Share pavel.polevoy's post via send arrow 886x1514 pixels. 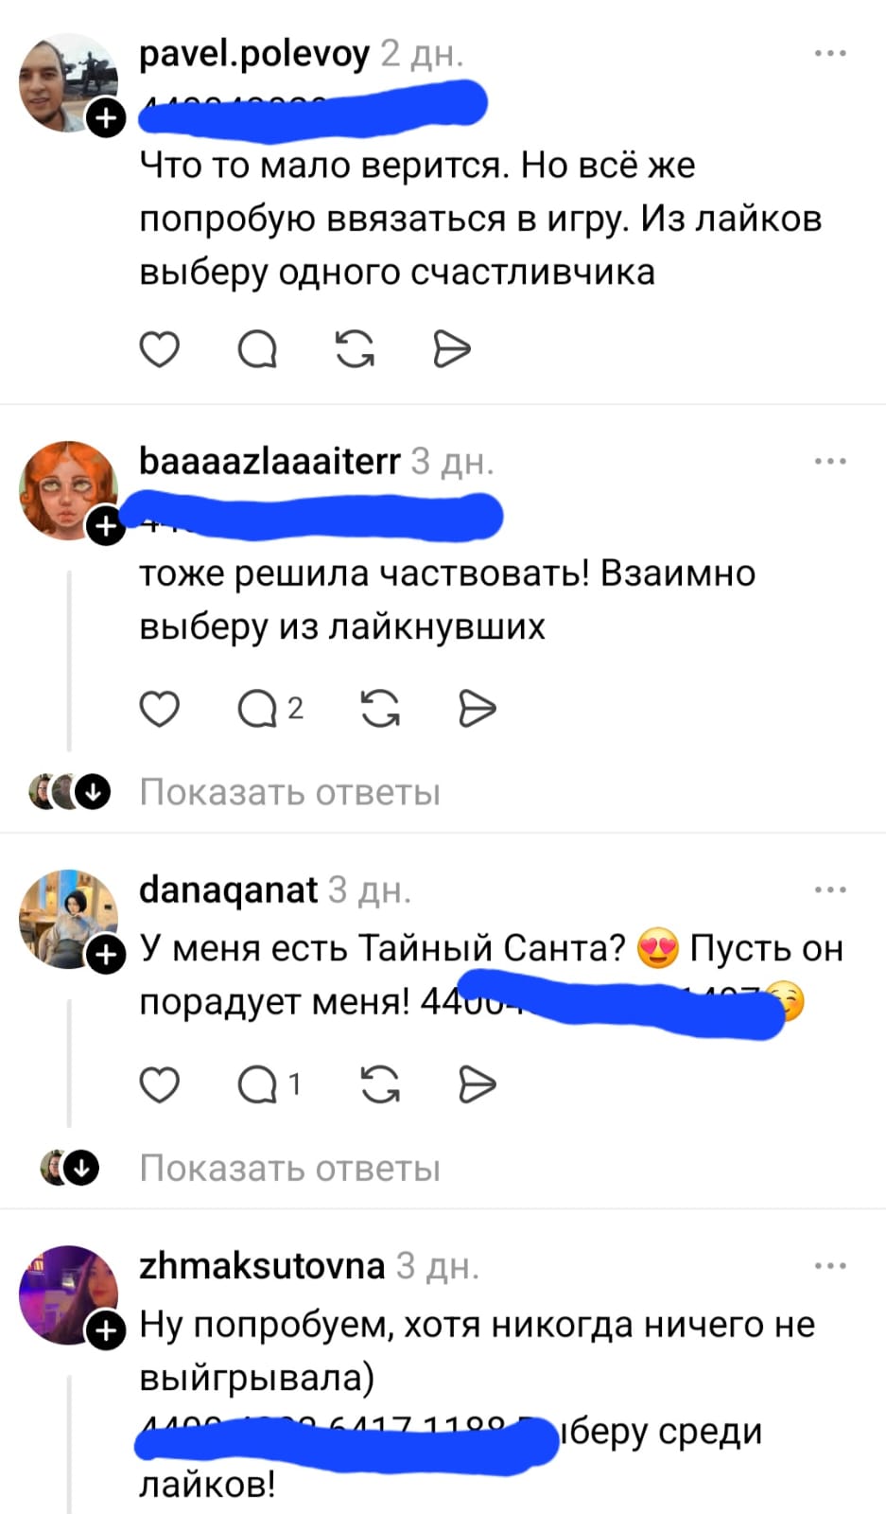[452, 349]
